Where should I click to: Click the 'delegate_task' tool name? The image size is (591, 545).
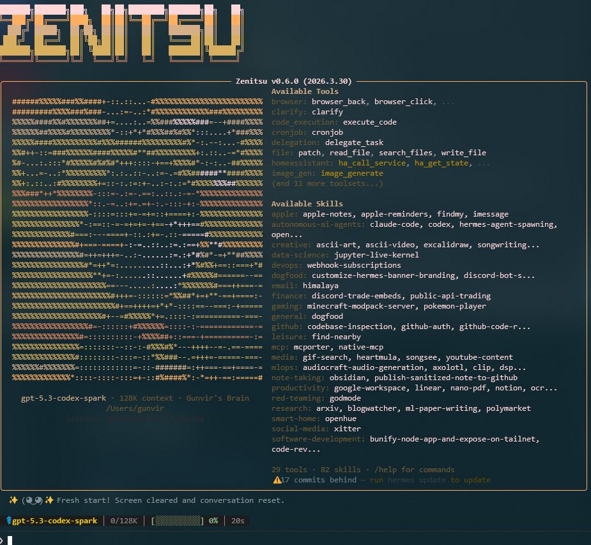[354, 142]
